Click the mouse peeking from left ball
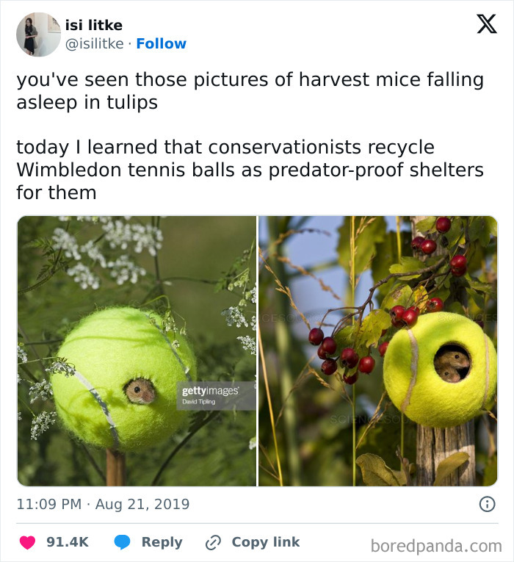 (x=140, y=392)
